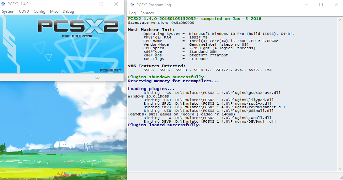The height and width of the screenshot is (180, 343).
Task: Click the 'Windows 10.0.15063' log line
Action: click(x=148, y=96)
